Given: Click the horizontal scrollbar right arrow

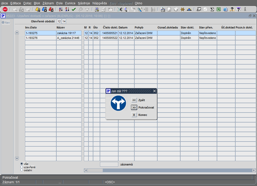Looking at the screenshot, I should coord(254,170).
